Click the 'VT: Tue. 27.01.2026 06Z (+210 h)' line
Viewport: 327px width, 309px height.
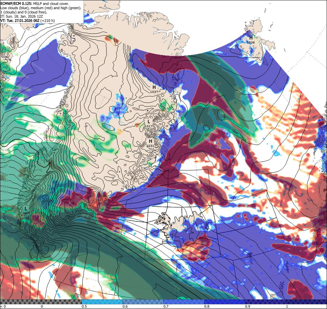click(x=27, y=21)
